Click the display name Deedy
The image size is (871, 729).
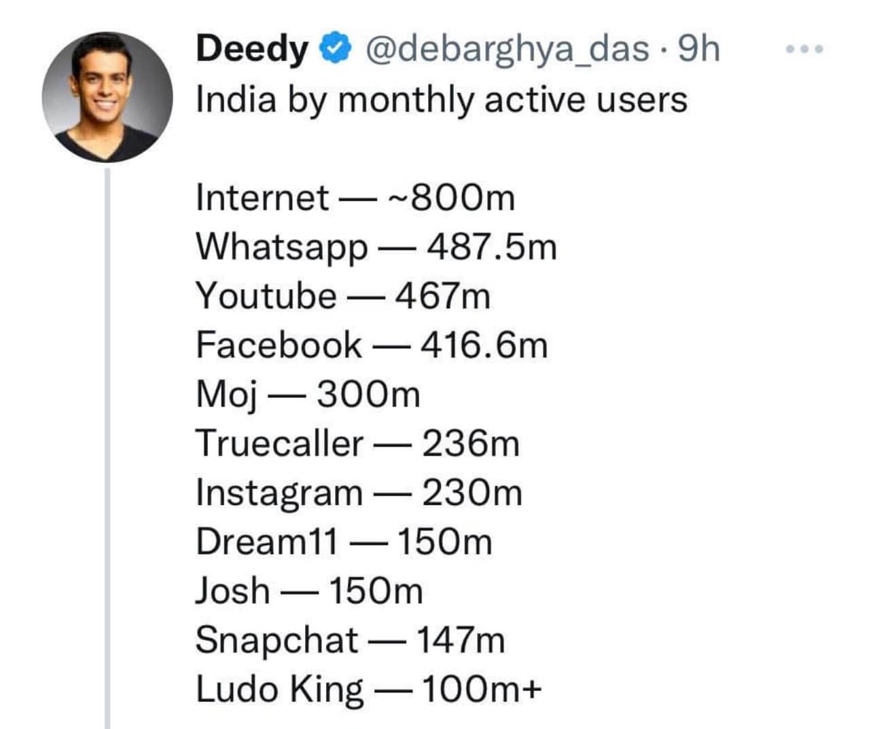[x=251, y=50]
